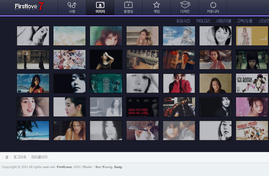
Task: Open the 마들렌 movie poster thumbnail
Action: [x=142, y=60]
